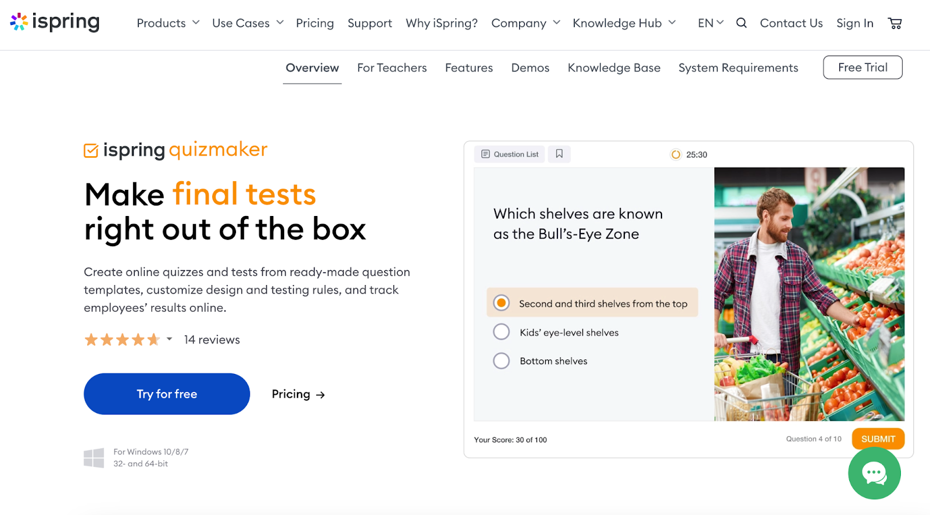This screenshot has width=930, height=515.
Task: Switch to the Knowledge Base tab
Action: coord(614,68)
